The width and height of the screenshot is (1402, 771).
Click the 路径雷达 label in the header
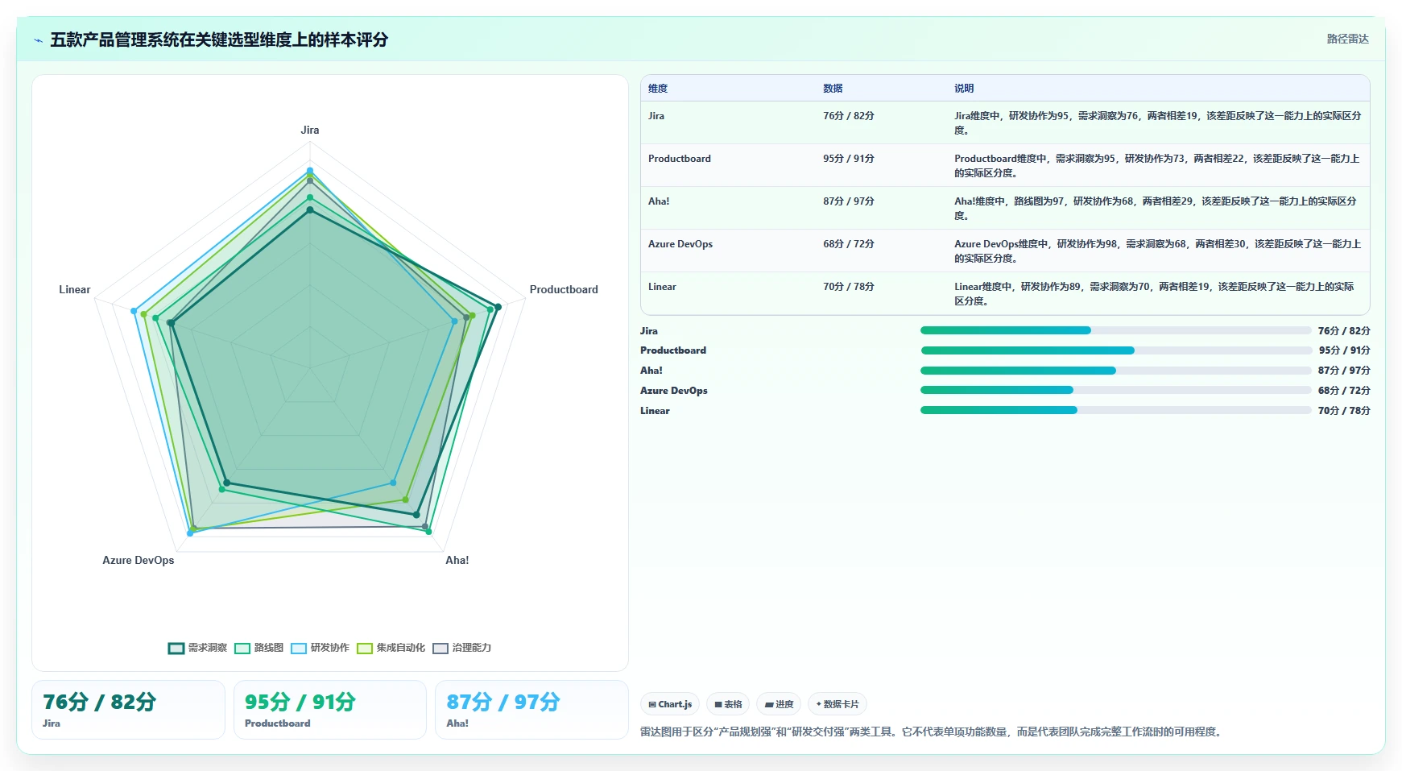pos(1347,39)
